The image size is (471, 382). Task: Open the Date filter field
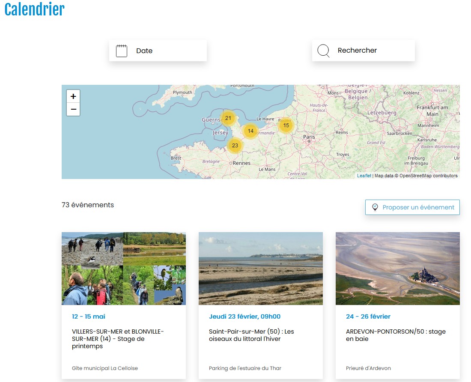click(158, 51)
